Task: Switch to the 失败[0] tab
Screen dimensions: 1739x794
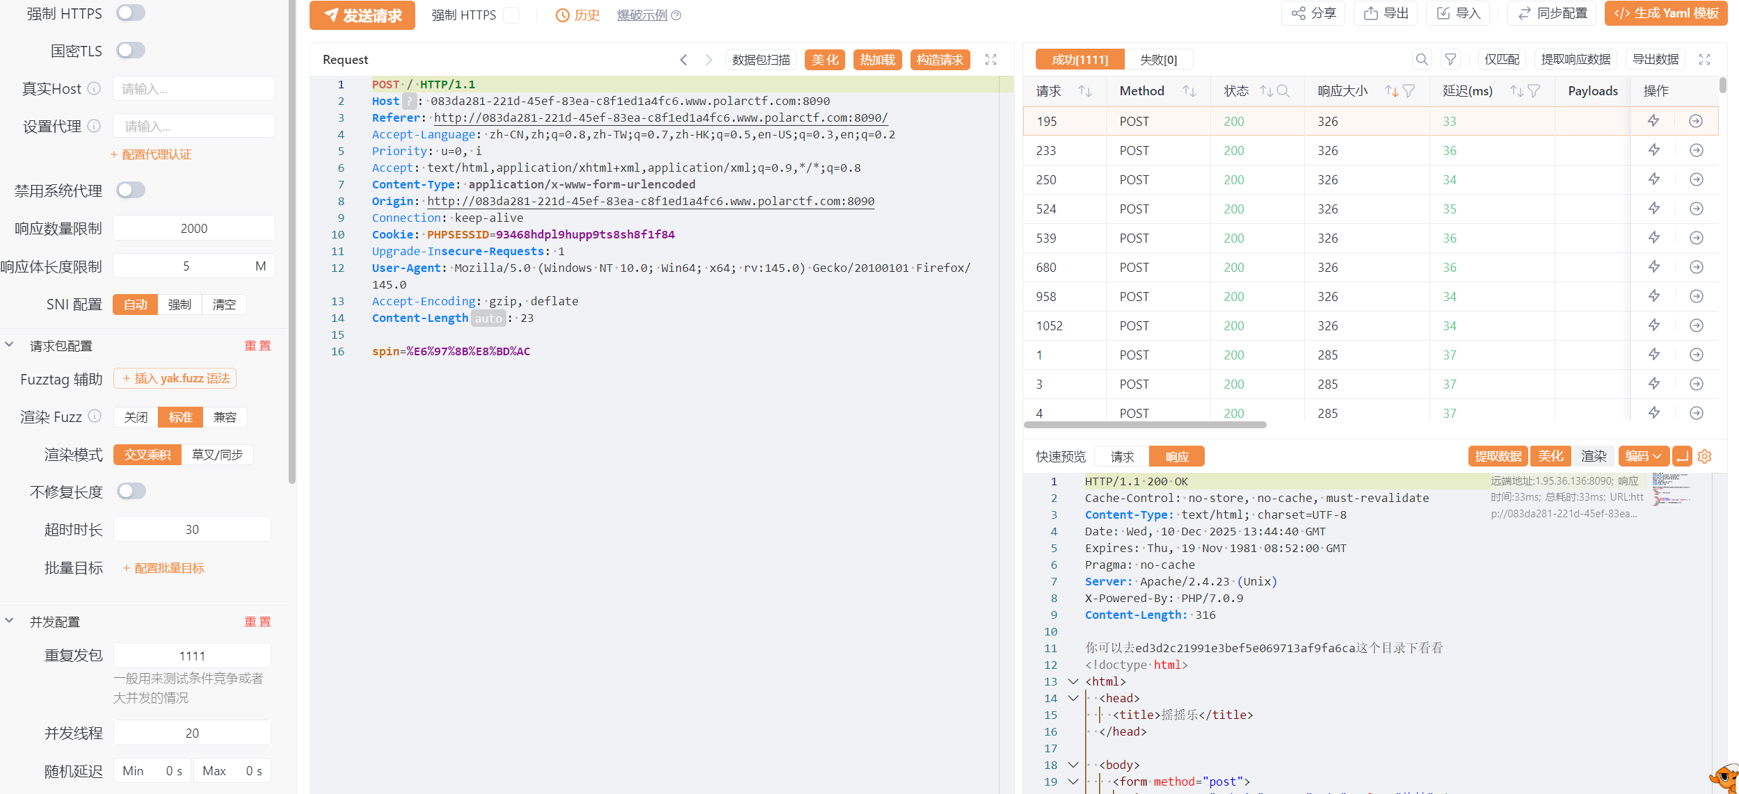Action: point(1158,60)
